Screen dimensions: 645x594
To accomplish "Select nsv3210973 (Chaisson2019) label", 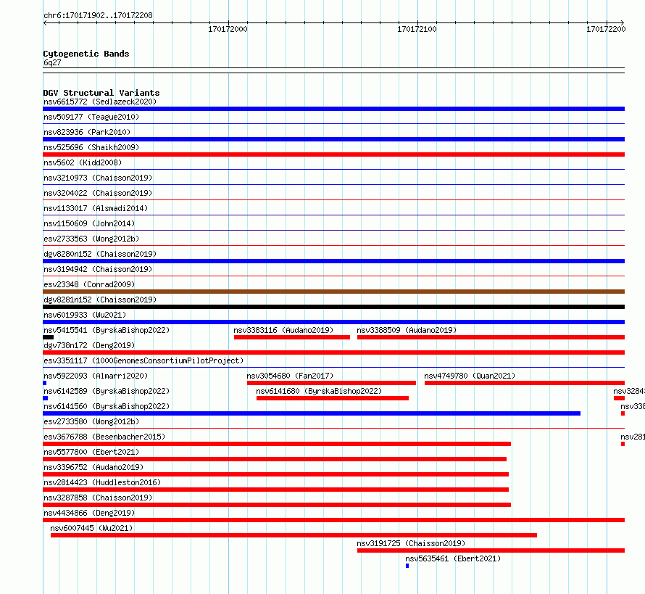I will click(98, 178).
